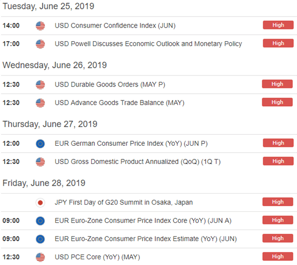Click High badge for Durable Goods Orders
This screenshot has height=265, width=297.
pos(277,84)
